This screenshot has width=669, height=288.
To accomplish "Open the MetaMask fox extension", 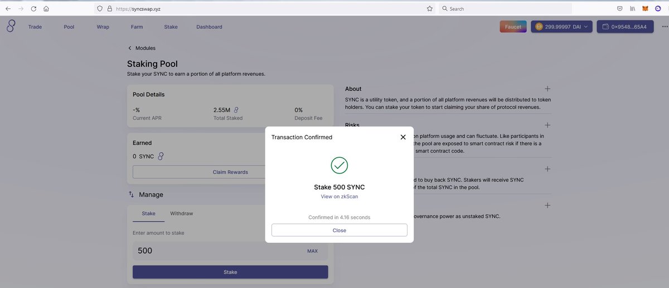I will tap(646, 9).
